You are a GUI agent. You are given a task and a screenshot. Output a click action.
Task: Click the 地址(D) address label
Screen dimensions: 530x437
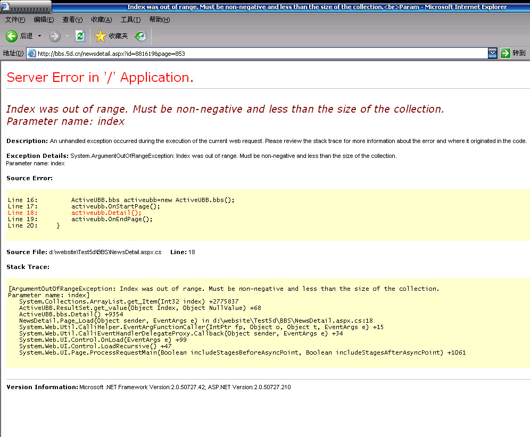pos(13,53)
